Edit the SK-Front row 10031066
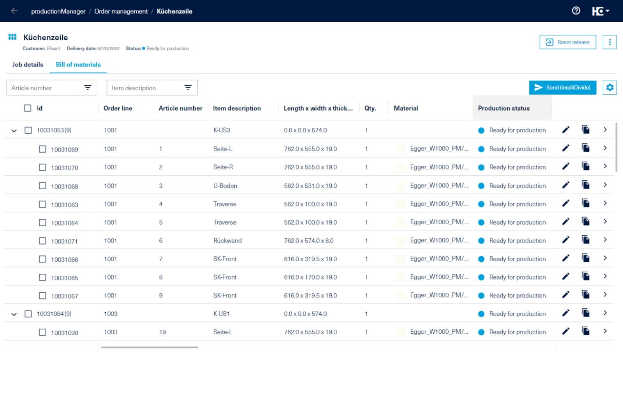 (x=566, y=258)
